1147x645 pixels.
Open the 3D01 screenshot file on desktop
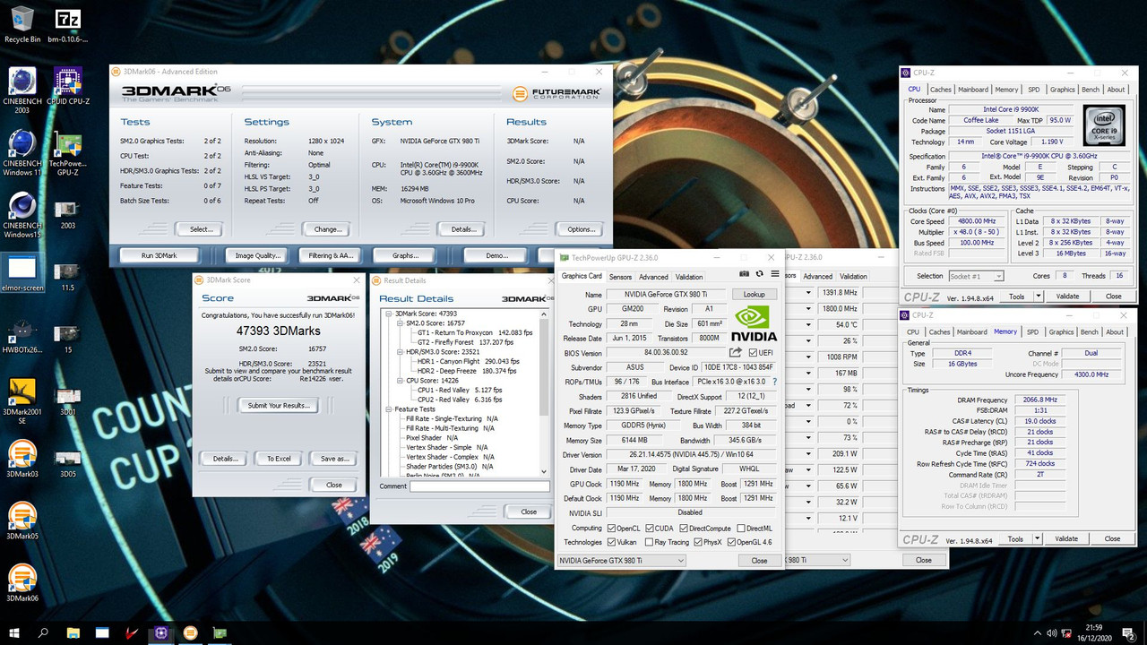click(x=67, y=400)
